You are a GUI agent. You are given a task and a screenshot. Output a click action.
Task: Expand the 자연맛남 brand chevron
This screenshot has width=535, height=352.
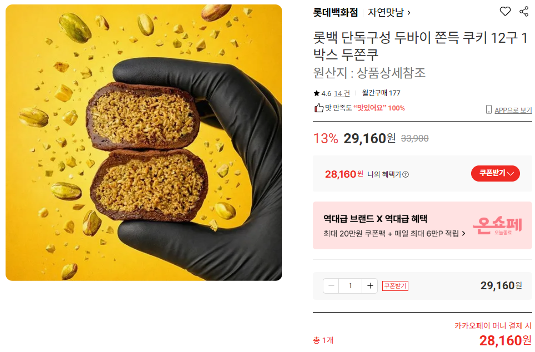(x=409, y=13)
